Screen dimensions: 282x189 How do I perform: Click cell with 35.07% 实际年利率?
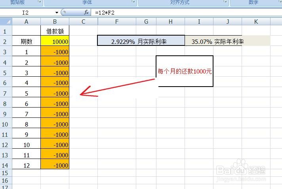(213, 41)
